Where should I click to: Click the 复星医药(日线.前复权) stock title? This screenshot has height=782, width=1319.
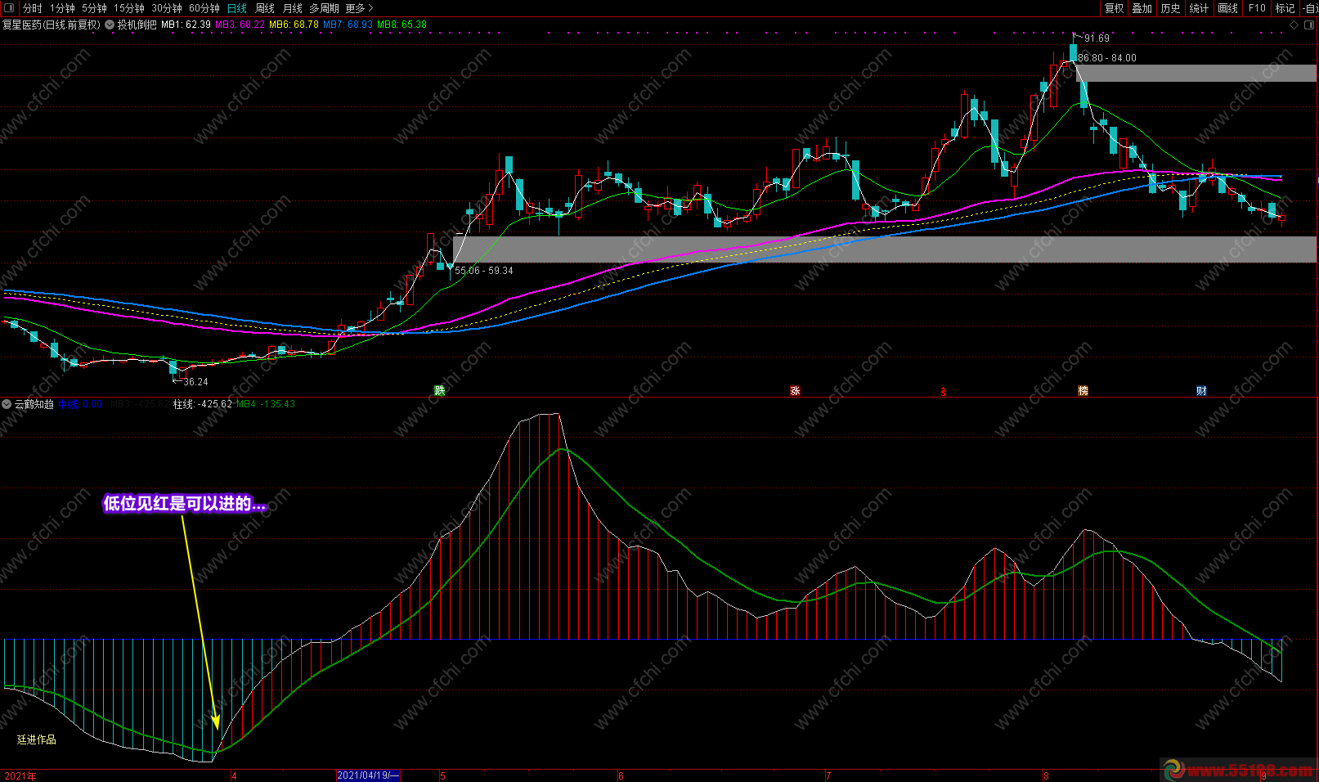pos(52,25)
